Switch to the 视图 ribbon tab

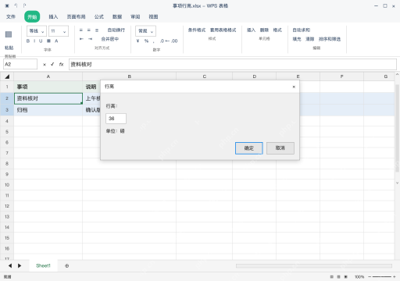coord(153,16)
